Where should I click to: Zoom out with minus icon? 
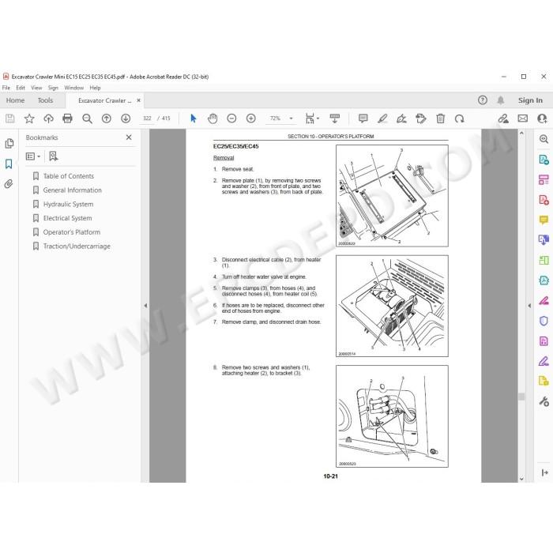[x=231, y=118]
